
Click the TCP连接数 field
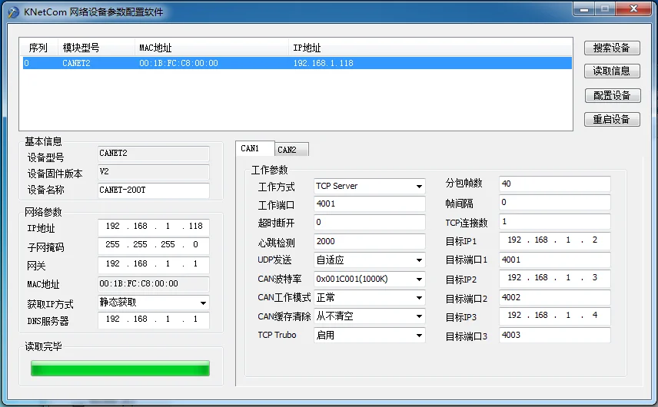(555, 222)
